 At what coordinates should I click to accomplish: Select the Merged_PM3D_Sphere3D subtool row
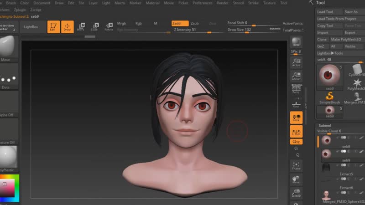pos(342,196)
